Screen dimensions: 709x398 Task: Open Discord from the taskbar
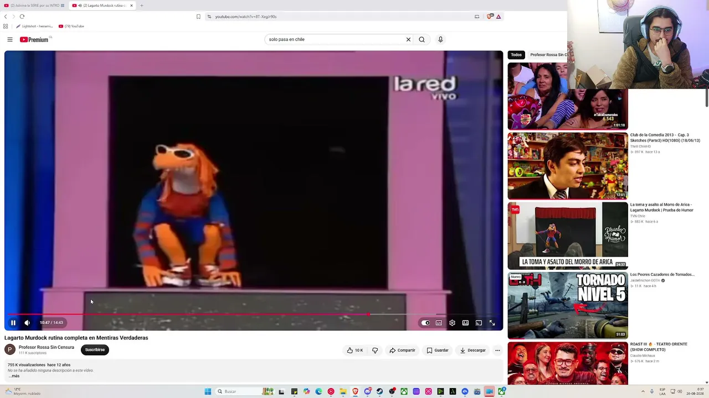coord(367,391)
